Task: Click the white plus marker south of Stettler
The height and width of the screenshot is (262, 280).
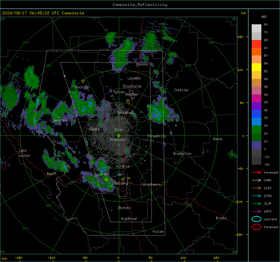Action: pos(176,125)
